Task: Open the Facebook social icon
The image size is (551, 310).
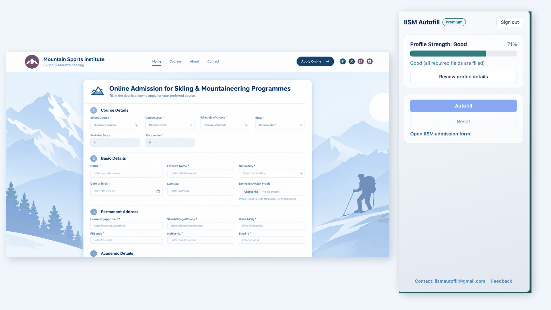Action: [x=343, y=61]
